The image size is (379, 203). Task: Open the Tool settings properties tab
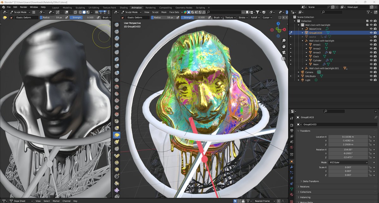(x=292, y=118)
